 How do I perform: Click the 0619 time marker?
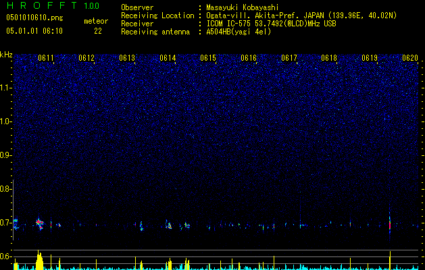[370, 58]
